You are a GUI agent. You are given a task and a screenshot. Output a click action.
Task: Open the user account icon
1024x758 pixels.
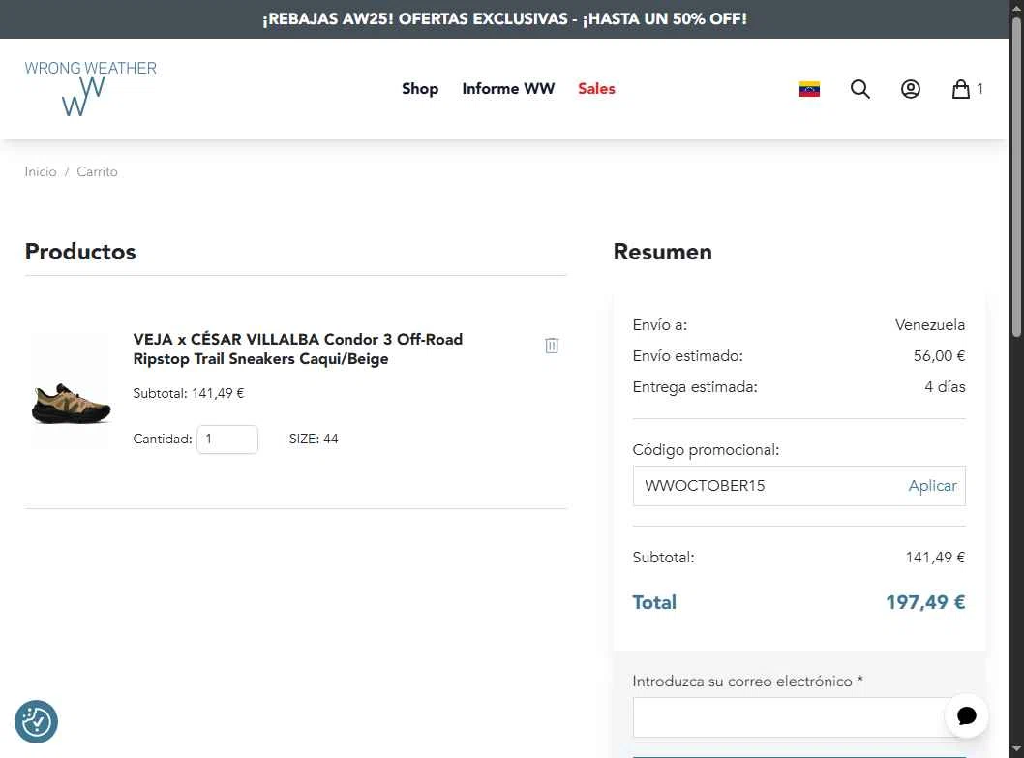pyautogui.click(x=911, y=89)
